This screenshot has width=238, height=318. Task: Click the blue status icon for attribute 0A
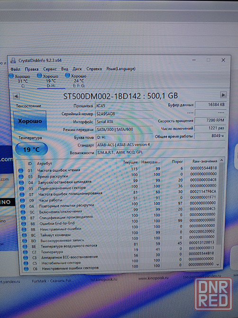[23, 206]
